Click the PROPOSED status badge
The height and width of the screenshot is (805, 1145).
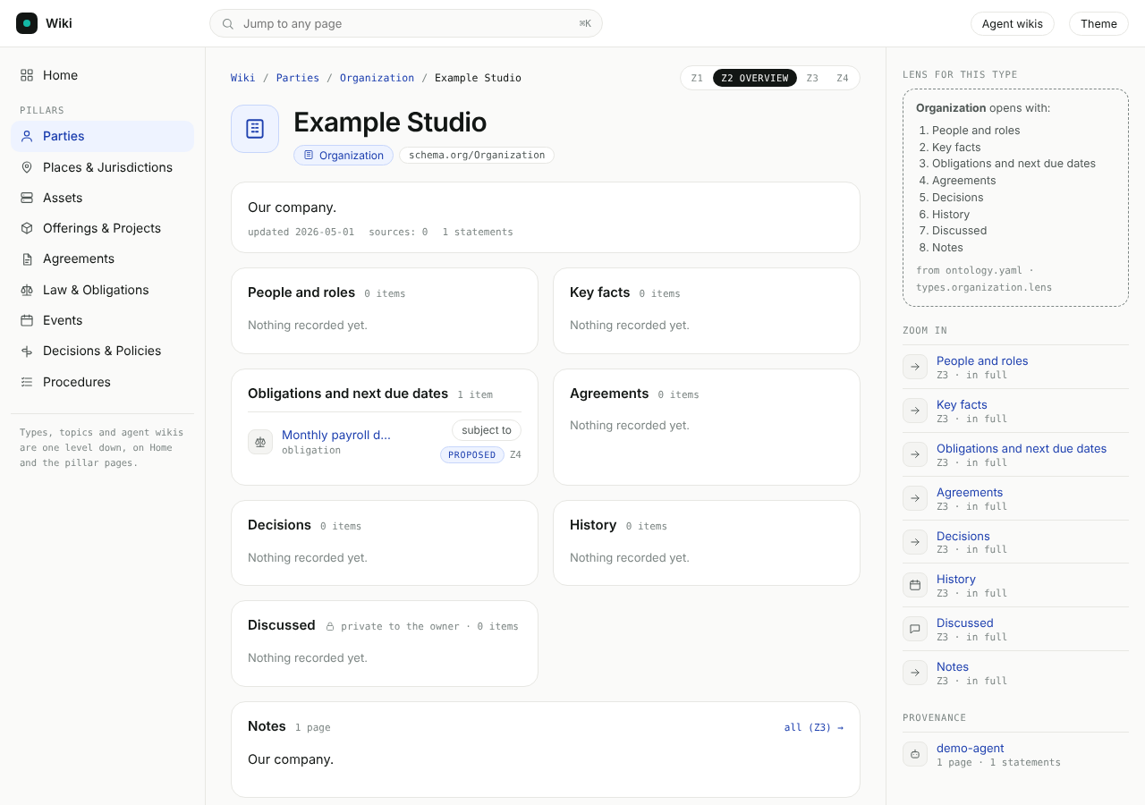(x=472, y=454)
